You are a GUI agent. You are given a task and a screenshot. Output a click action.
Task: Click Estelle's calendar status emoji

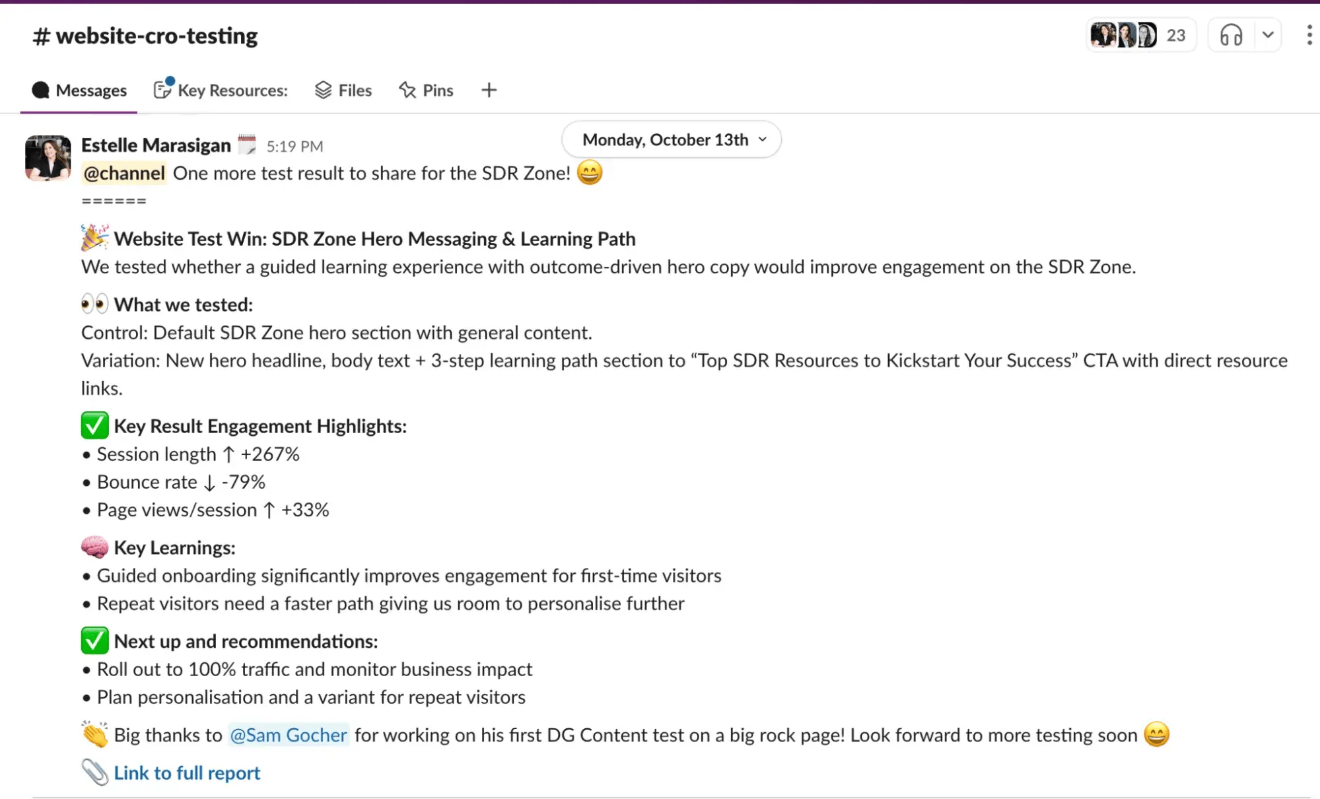247,145
